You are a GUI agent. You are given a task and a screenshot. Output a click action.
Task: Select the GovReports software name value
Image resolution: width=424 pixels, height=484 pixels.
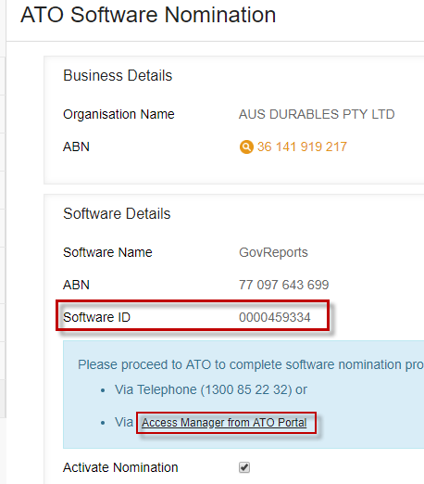coord(273,252)
